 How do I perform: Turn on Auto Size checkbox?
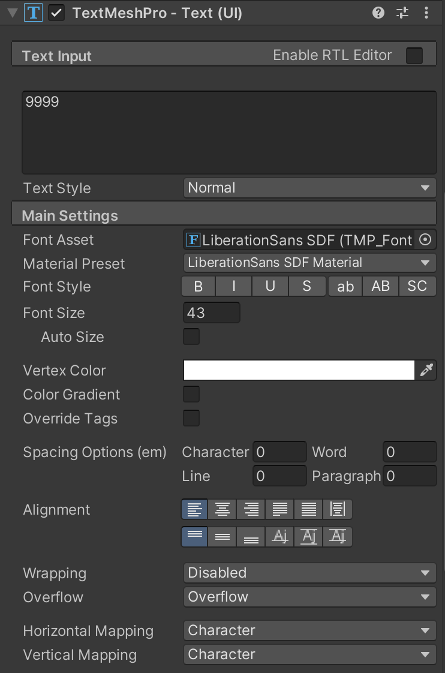click(191, 336)
